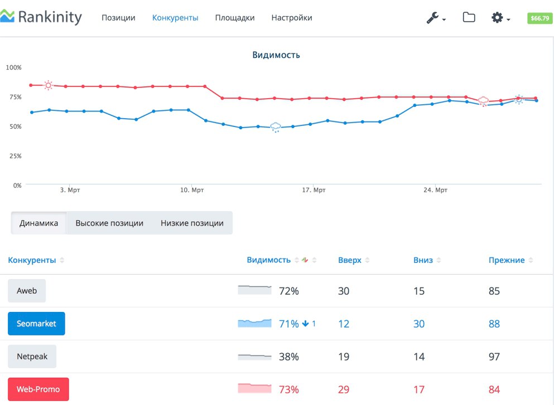Image resolution: width=554 pixels, height=405 pixels.
Task: Click the Вверх column header
Action: pyautogui.click(x=350, y=260)
